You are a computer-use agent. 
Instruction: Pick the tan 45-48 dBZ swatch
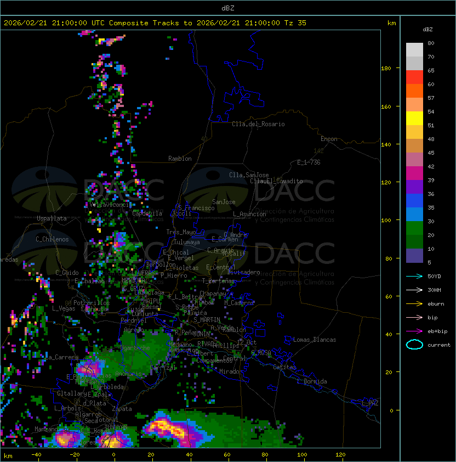[x=414, y=146]
